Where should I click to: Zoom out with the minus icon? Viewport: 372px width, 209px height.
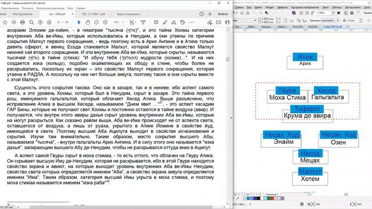96,22
